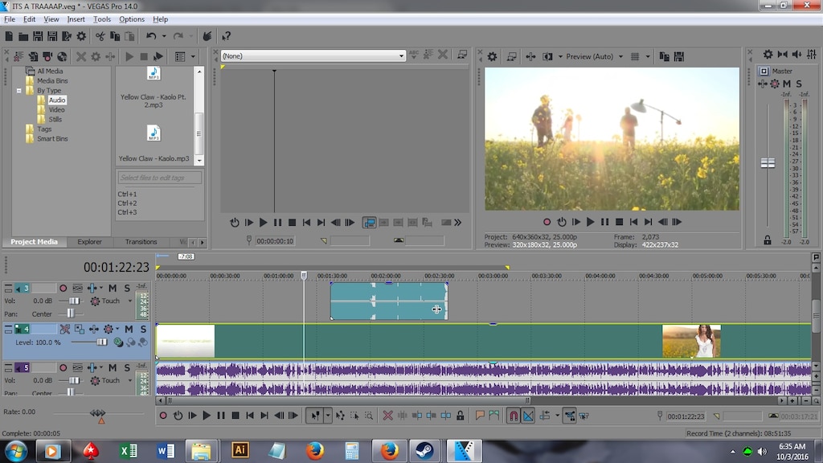
Task: Open Video Preview Properties gear icon
Action: coord(492,56)
